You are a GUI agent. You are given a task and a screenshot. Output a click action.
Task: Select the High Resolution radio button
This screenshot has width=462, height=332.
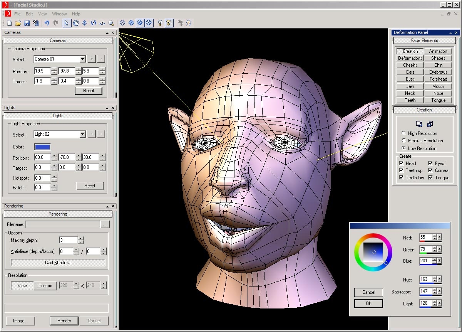point(403,133)
